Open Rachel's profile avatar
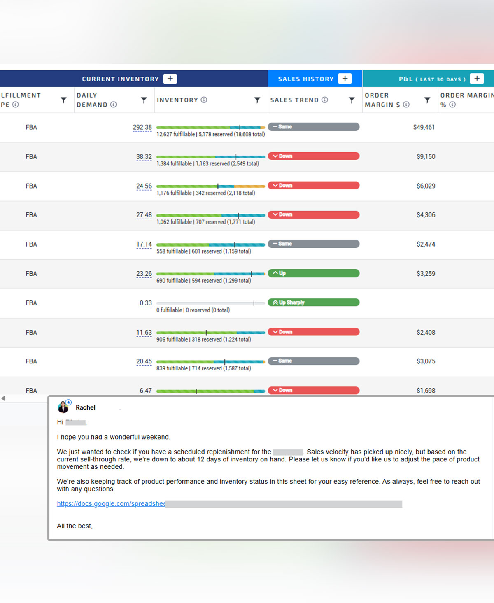The image size is (494, 603). tap(64, 407)
